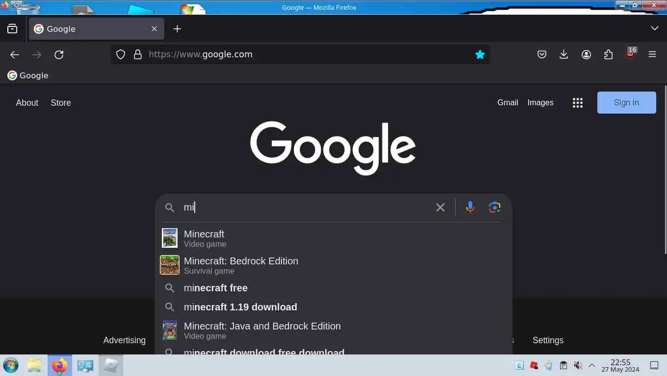667x376 pixels.
Task: View site security padlock info
Action: (x=138, y=54)
